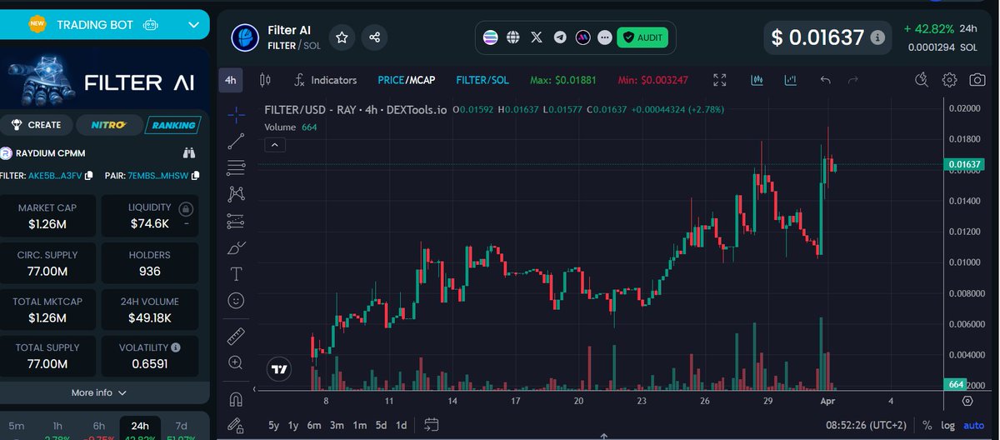Click the CREATE button

coord(36,125)
